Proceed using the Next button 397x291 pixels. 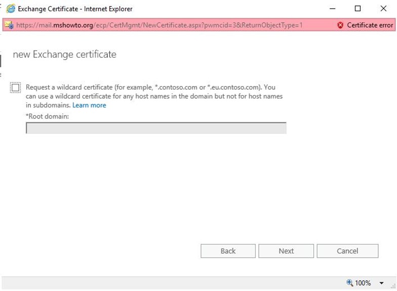pos(286,251)
